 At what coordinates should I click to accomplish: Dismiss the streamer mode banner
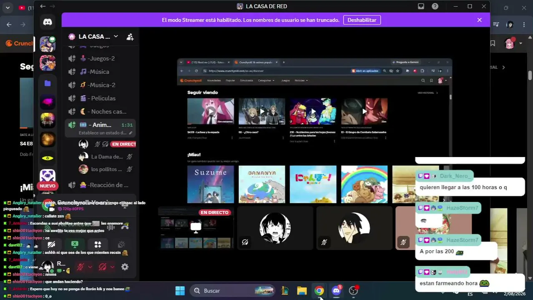479,20
